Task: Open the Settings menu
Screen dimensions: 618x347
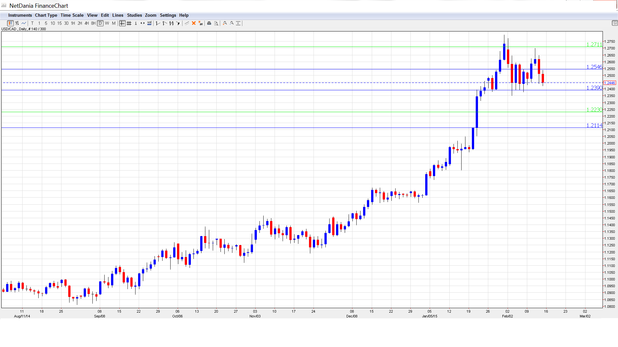Action: 168,15
